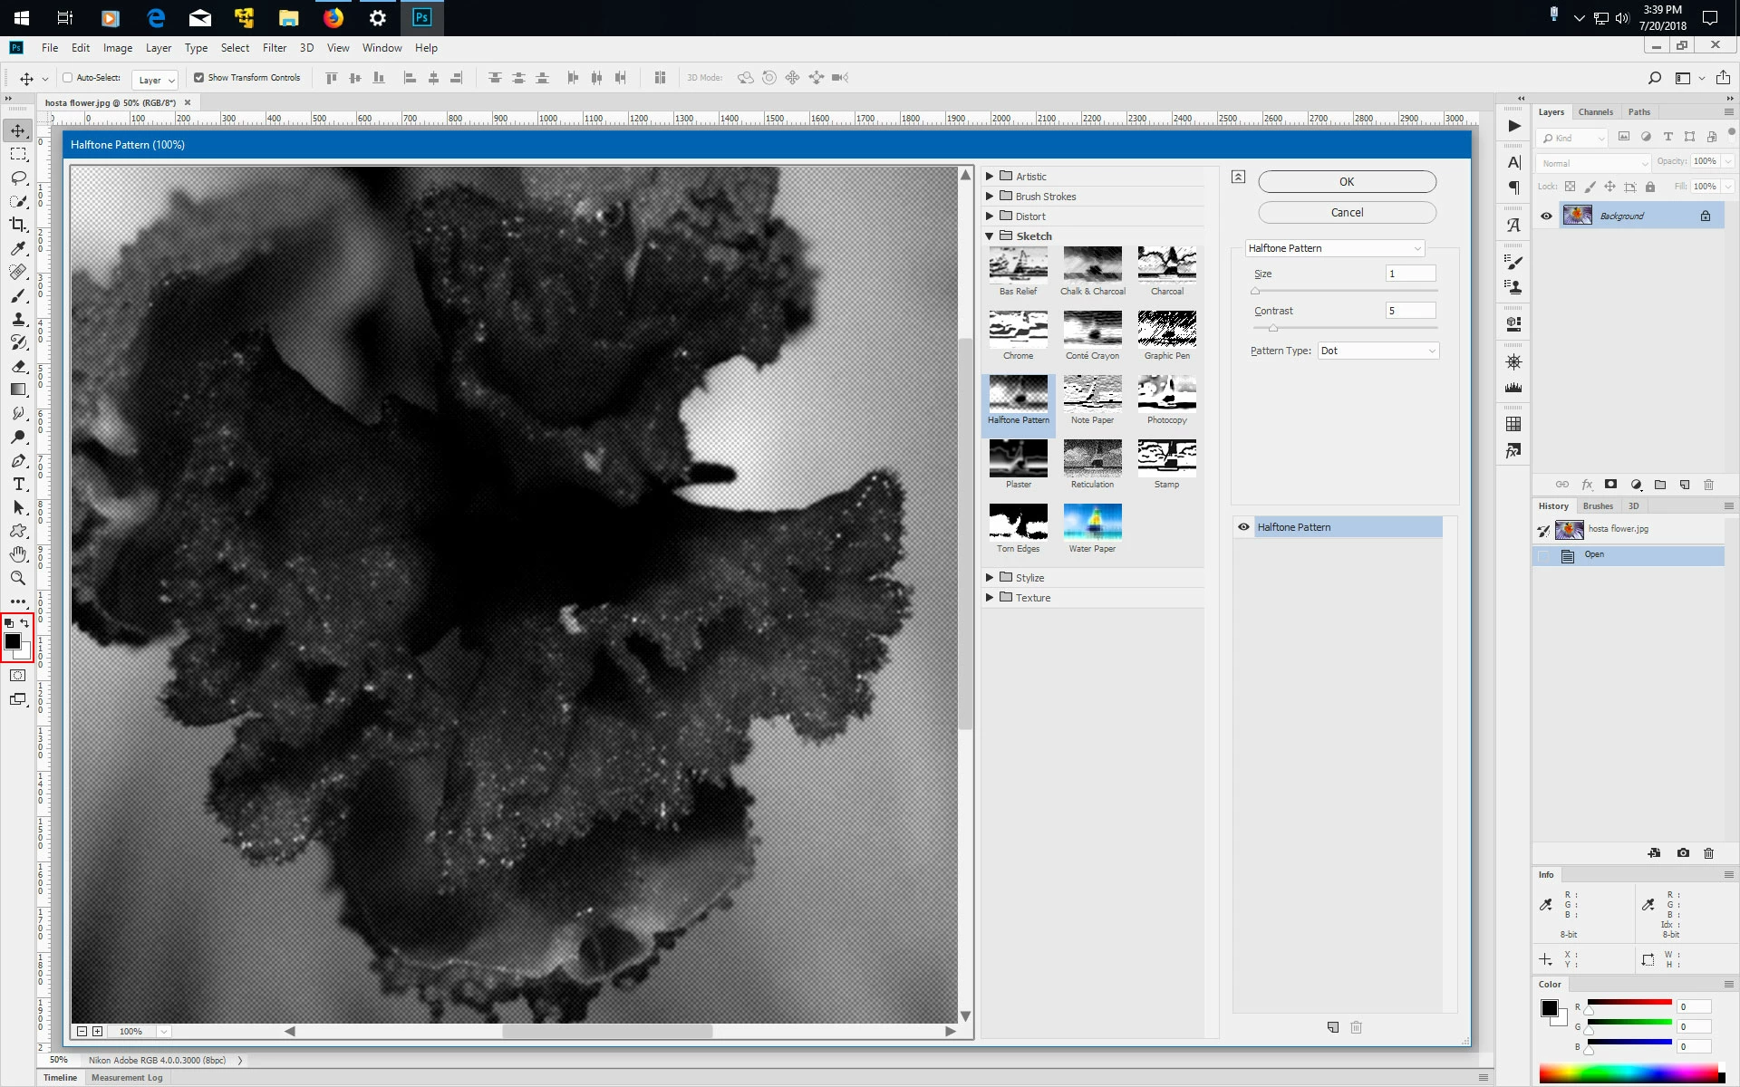This screenshot has height=1087, width=1740.
Task: Uncheck Show Transform Controls
Action: click(199, 78)
